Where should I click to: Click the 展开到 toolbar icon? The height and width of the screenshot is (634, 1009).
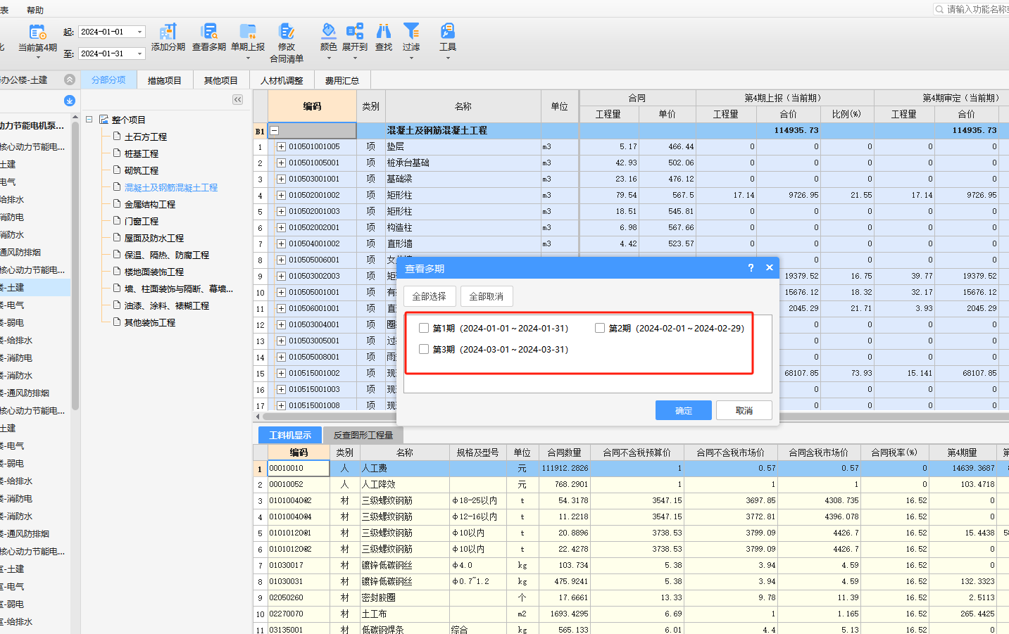355,31
